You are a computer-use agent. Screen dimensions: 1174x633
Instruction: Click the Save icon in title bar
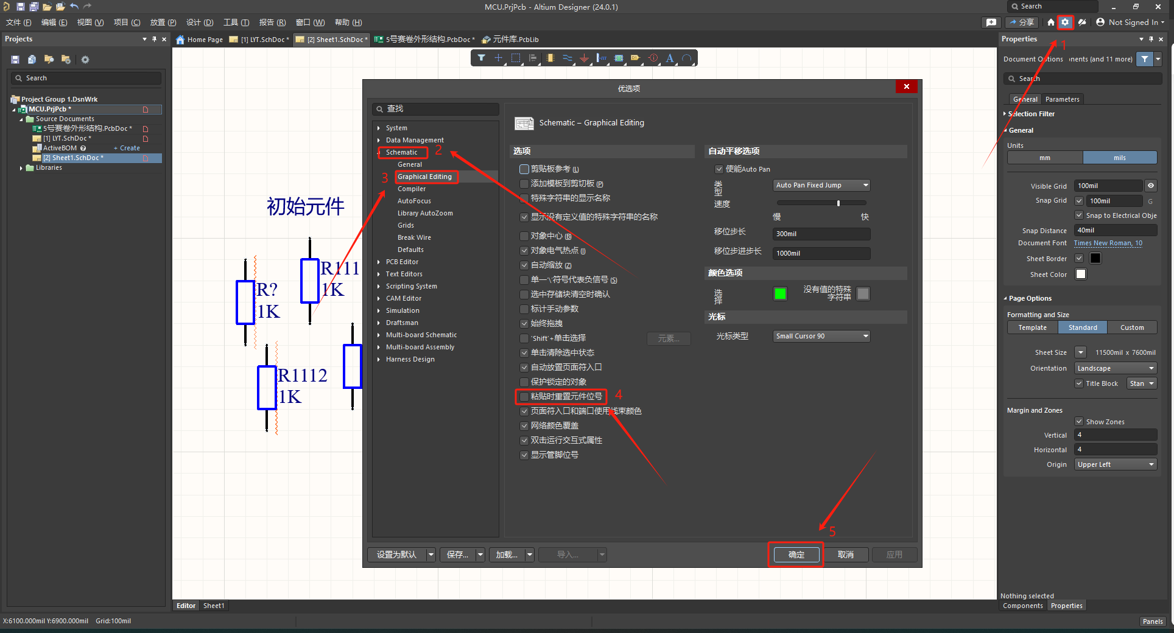click(21, 7)
